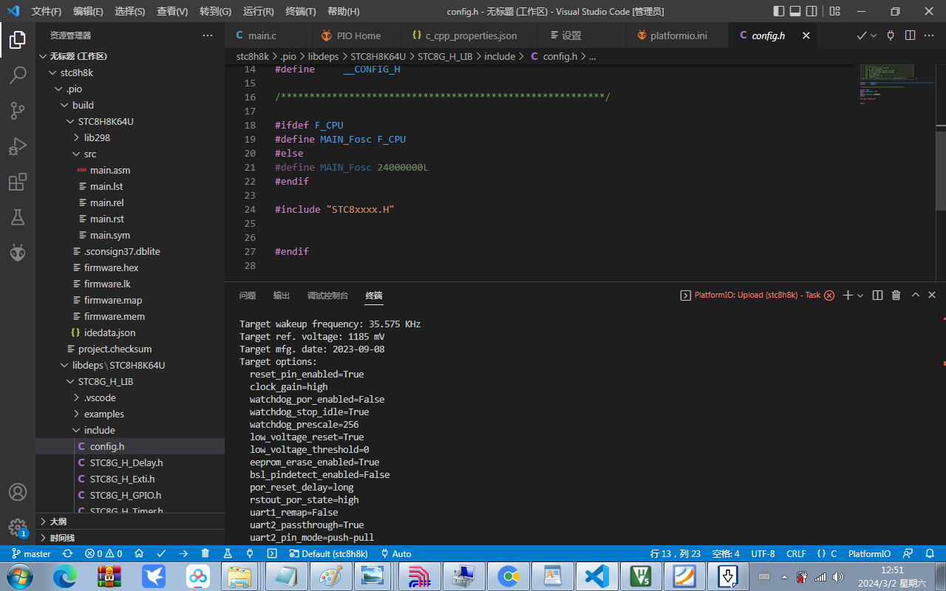Image resolution: width=946 pixels, height=591 pixels.
Task: Open the Extensions view
Action: (x=18, y=182)
